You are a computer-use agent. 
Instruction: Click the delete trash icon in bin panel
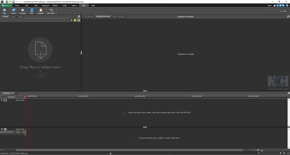point(71,20)
